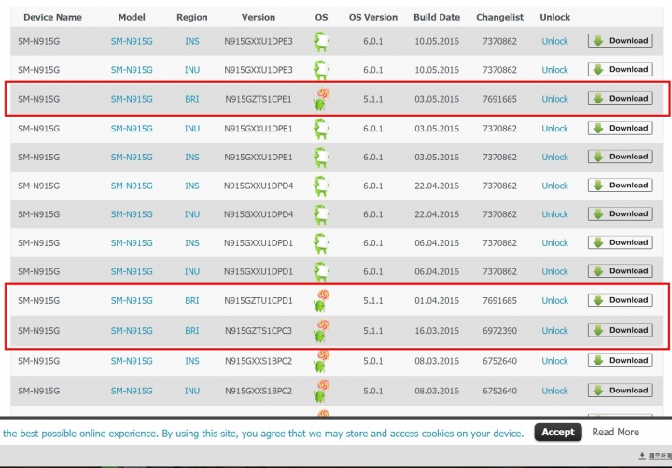Click the Unlock column header

554,18
